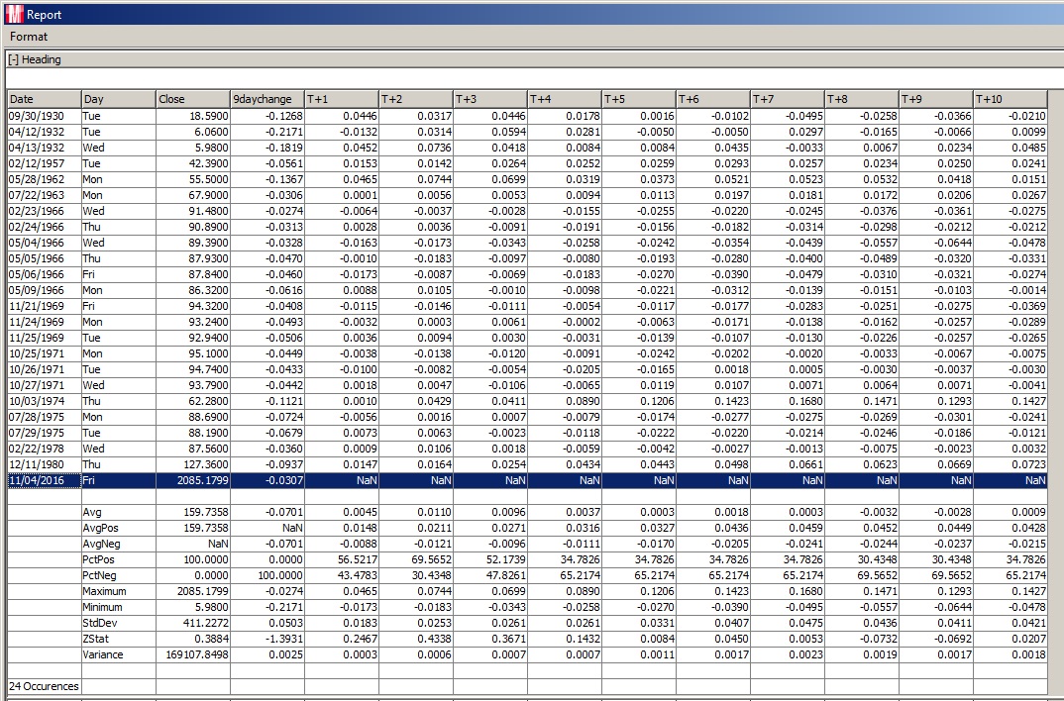Select the 07/22/1963 date cell
This screenshot has width=1064, height=701.
click(45, 195)
